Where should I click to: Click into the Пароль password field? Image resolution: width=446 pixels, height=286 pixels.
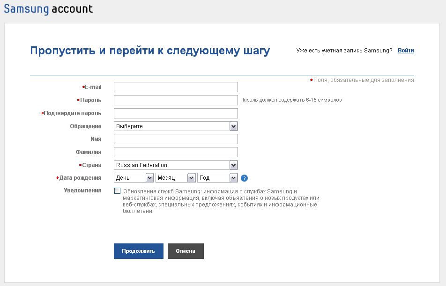(x=176, y=100)
